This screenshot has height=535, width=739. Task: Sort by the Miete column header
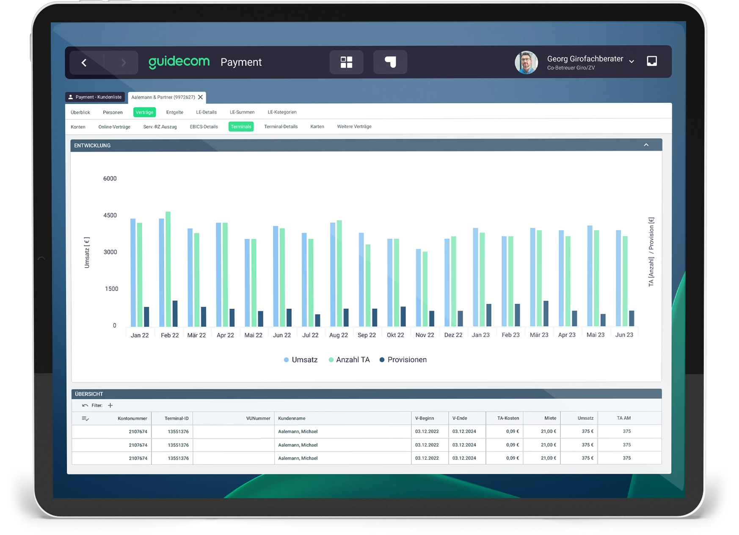click(x=550, y=419)
